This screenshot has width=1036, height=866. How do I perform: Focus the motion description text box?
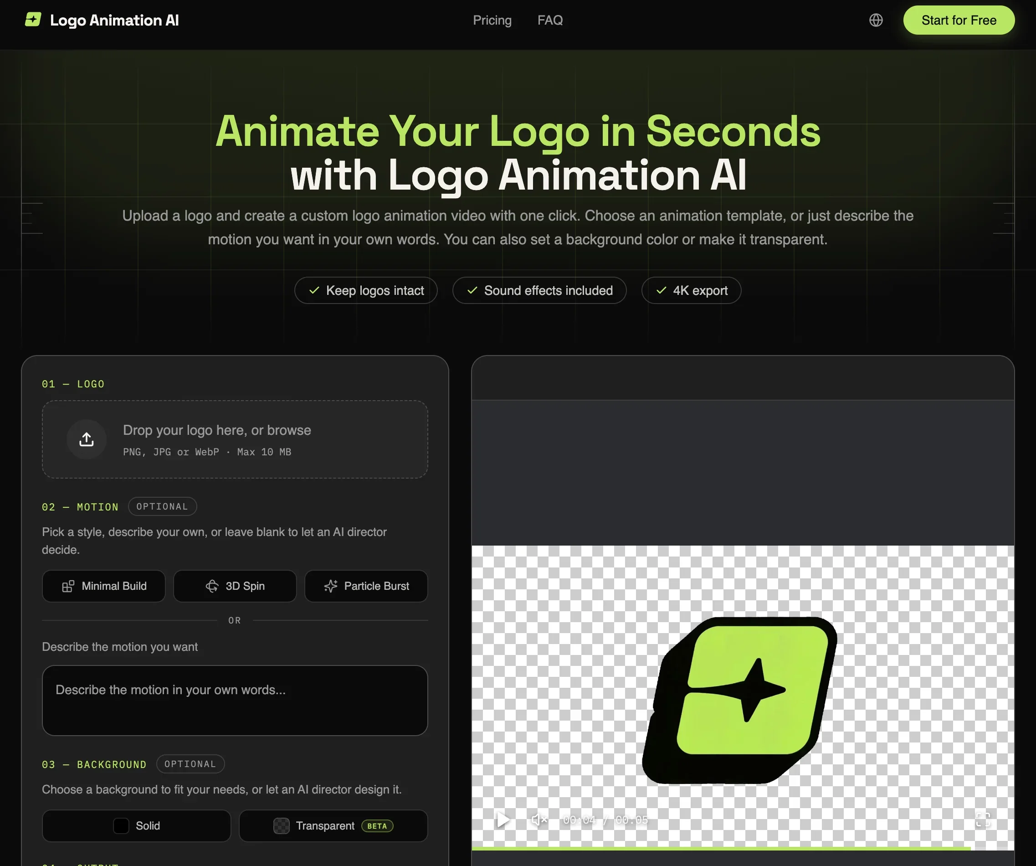[x=235, y=700]
